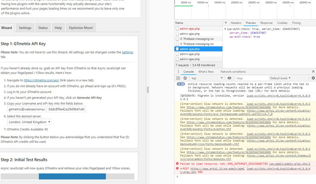This screenshot has height=184, width=316.
Task: Open the Cookies tab
Action: pyautogui.click(x=282, y=23)
